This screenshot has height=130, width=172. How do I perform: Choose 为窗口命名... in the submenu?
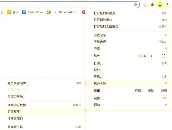point(43,96)
